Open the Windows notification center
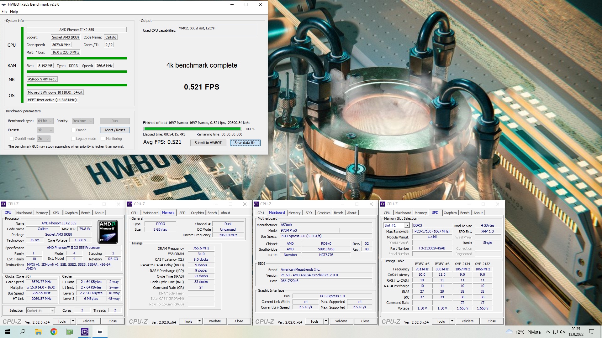The height and width of the screenshot is (338, 602). coord(592,332)
